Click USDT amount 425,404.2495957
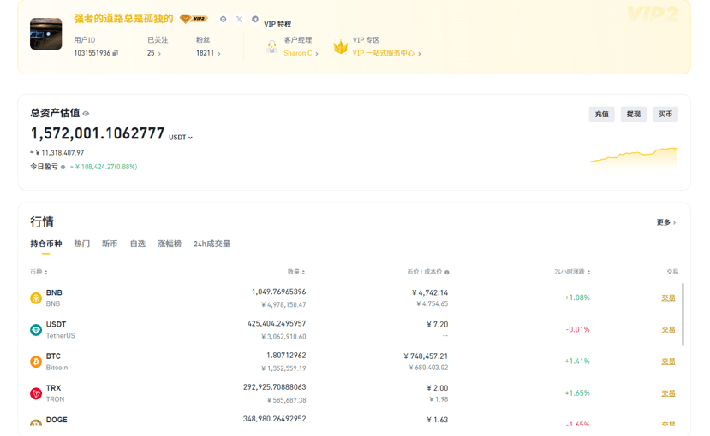The image size is (710, 436). [x=277, y=323]
